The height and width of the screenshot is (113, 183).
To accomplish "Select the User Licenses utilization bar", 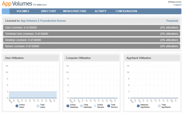I will [91, 27].
